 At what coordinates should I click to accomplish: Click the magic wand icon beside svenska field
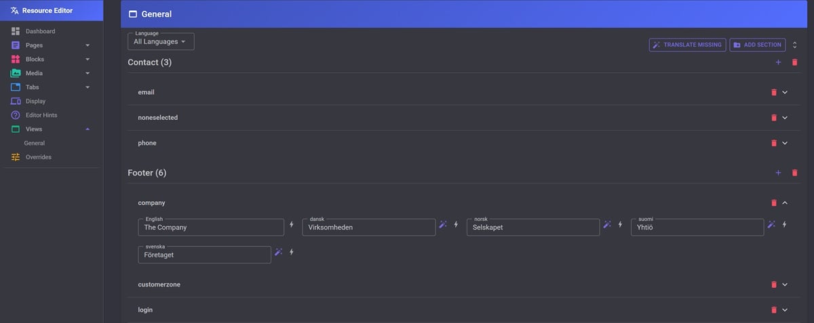pyautogui.click(x=278, y=252)
